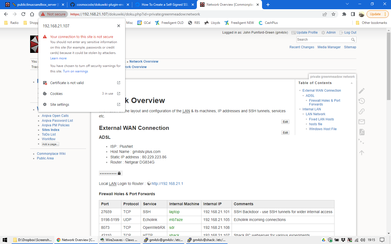Switch to the Self-Signed SSL tab

165,4
